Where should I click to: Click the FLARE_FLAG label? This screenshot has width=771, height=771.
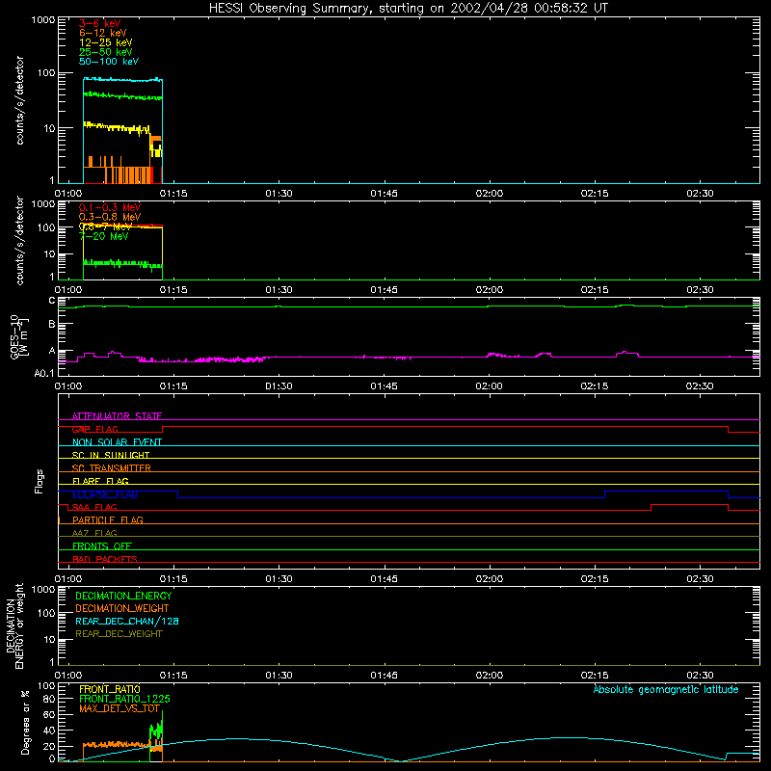tap(100, 481)
